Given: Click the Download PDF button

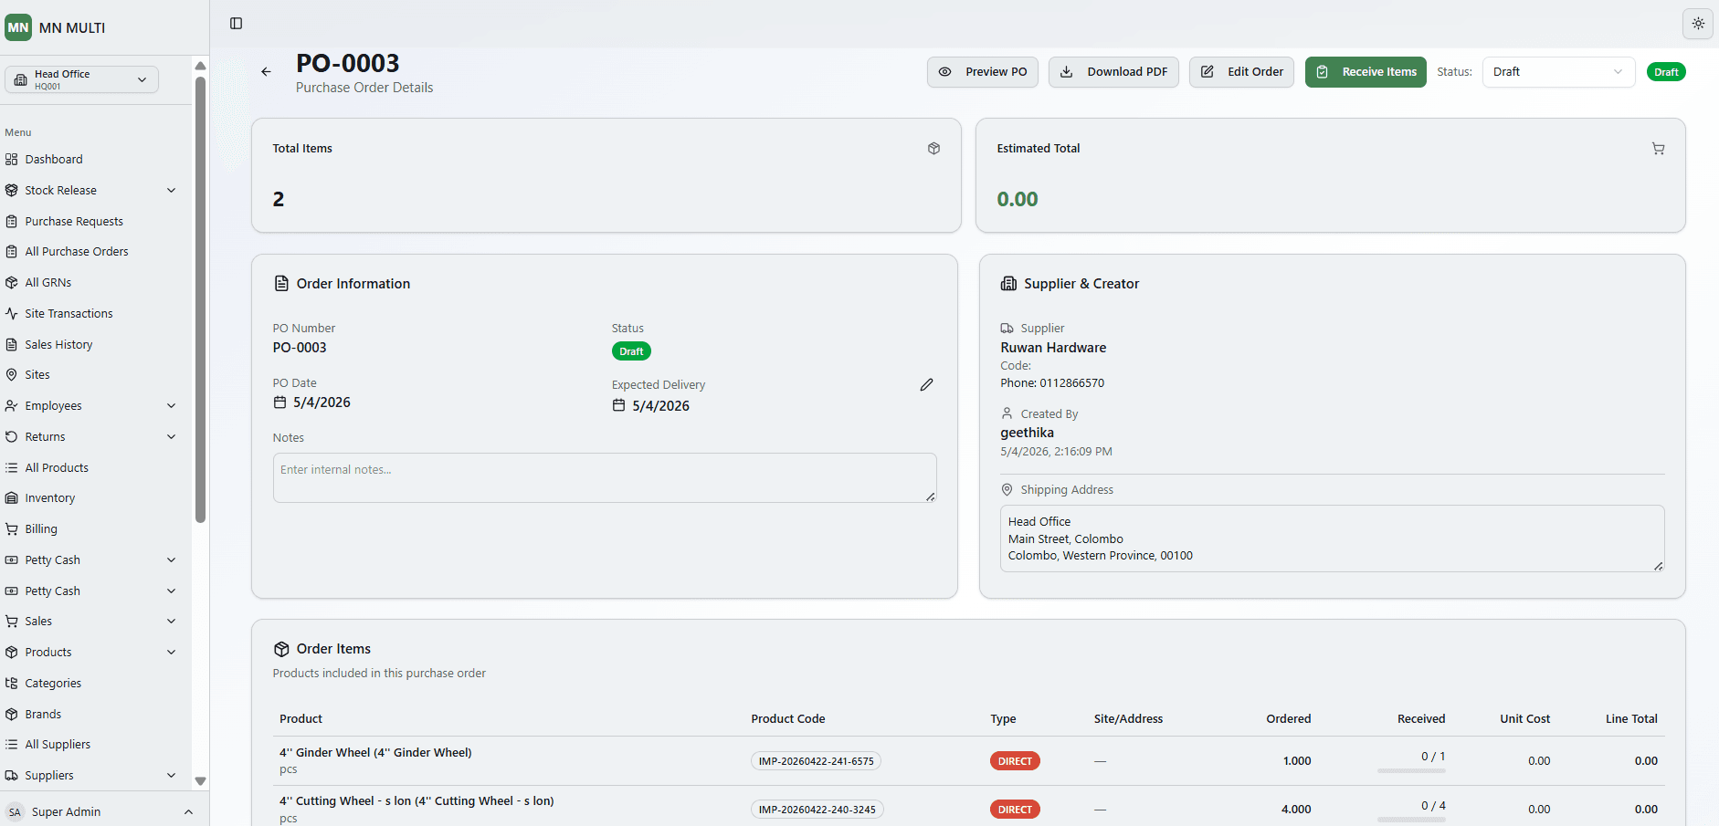Looking at the screenshot, I should 1113,72.
